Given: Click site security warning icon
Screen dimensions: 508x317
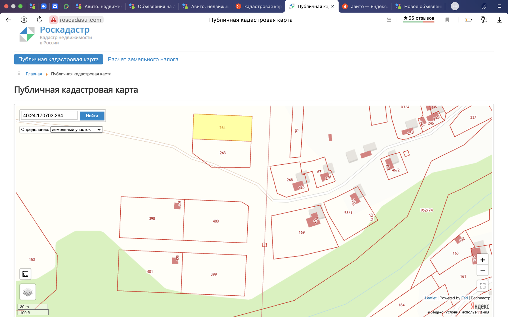Looking at the screenshot, I should 53,20.
